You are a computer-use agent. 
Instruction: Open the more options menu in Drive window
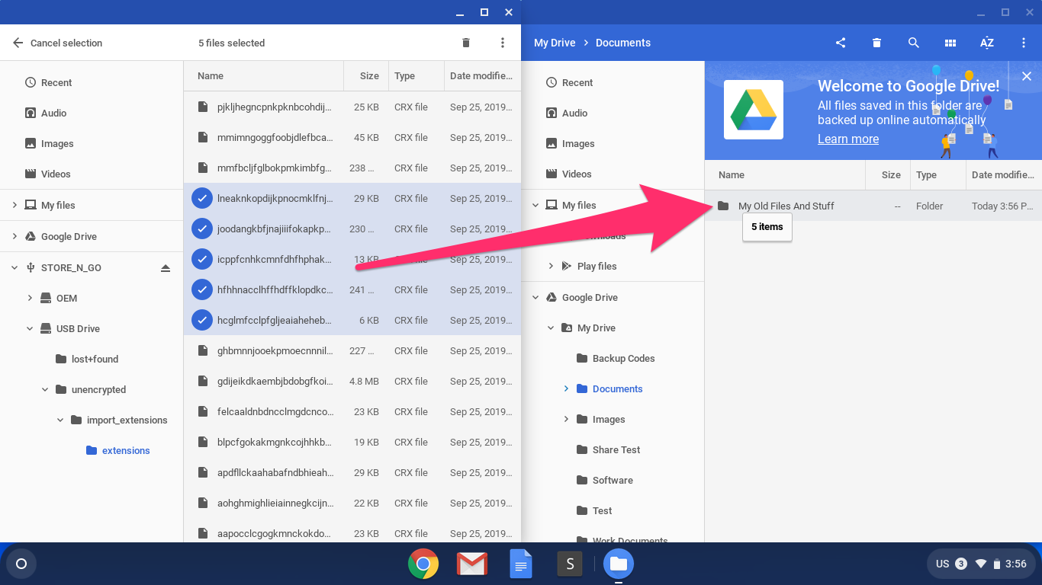pyautogui.click(x=1024, y=43)
